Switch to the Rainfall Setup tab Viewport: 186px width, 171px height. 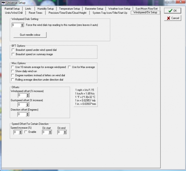click(x=12, y=9)
